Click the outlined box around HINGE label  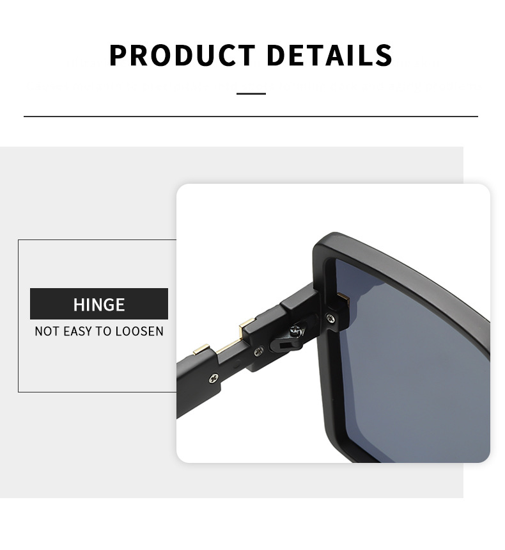coord(97,316)
